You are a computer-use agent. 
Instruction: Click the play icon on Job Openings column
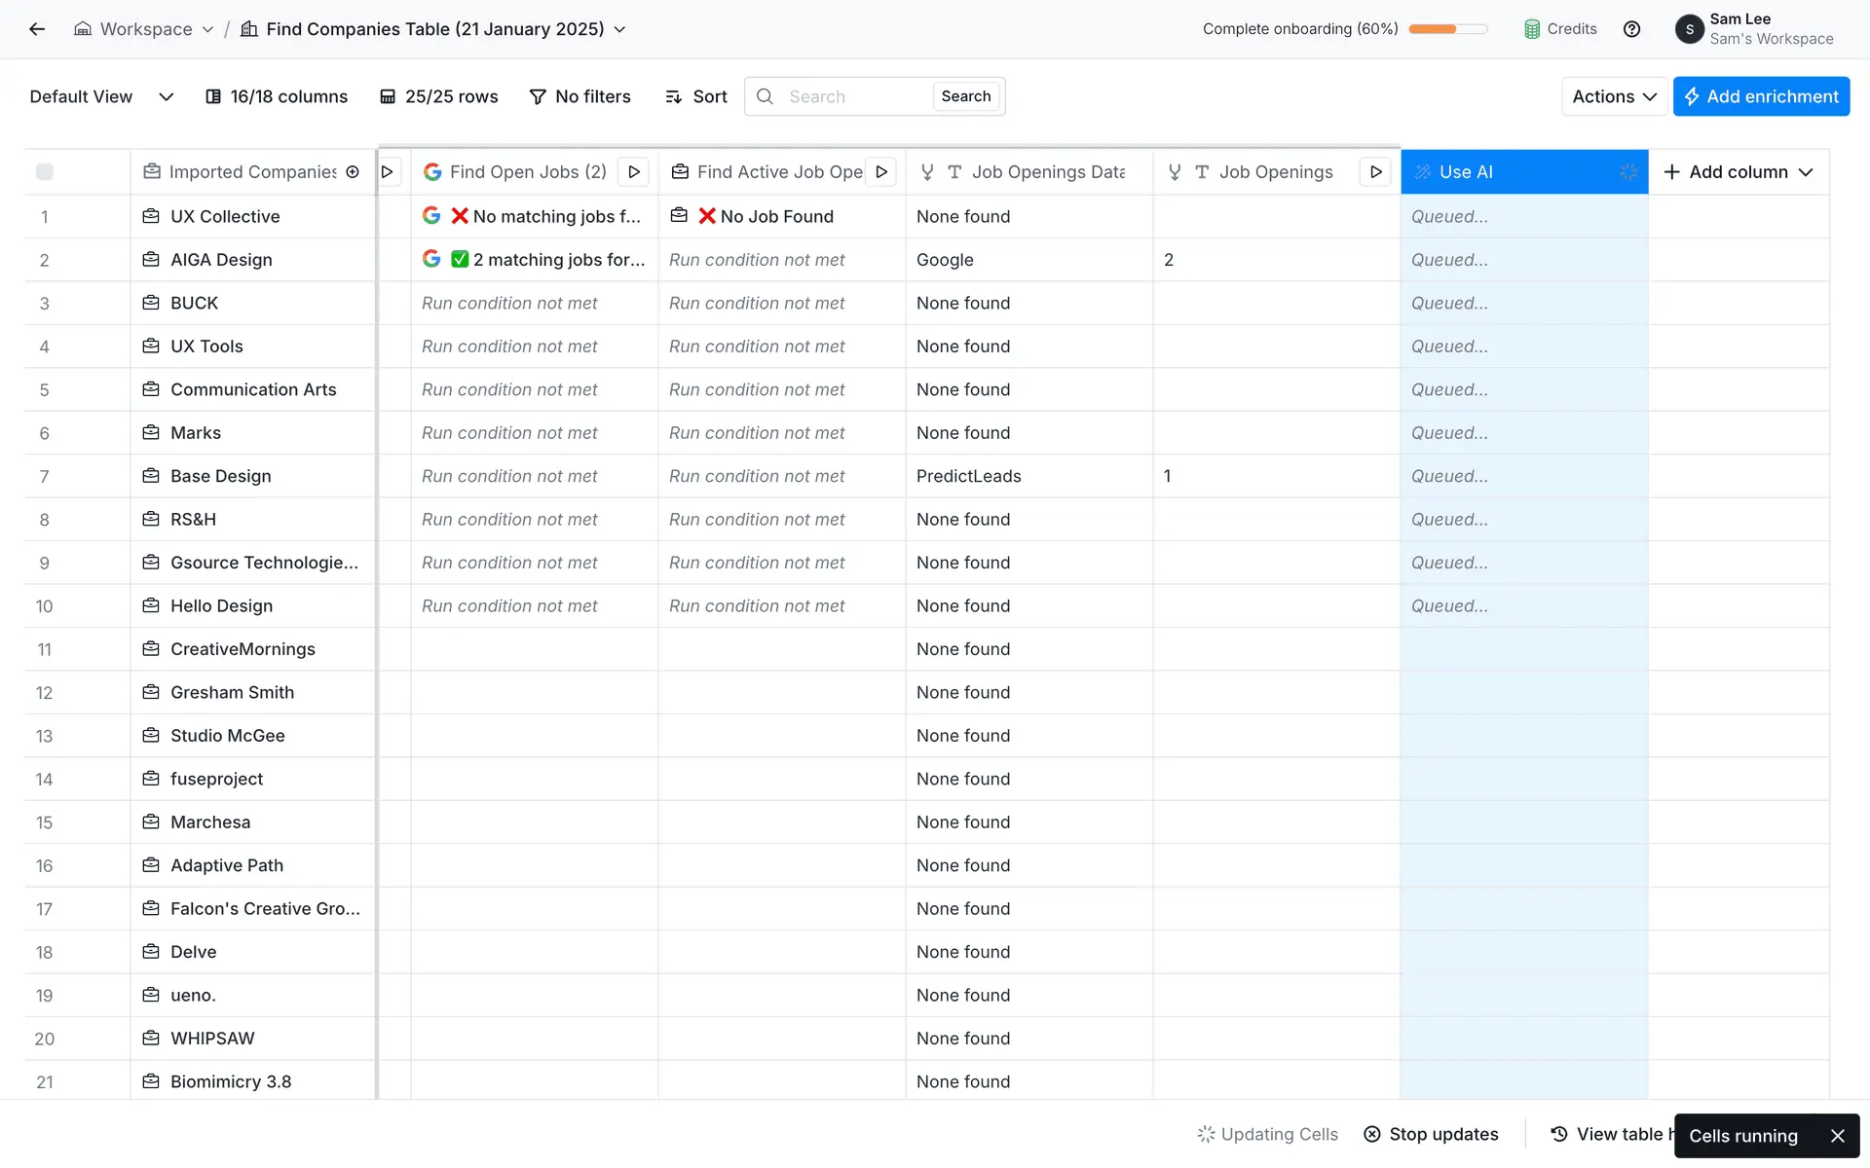click(1375, 172)
